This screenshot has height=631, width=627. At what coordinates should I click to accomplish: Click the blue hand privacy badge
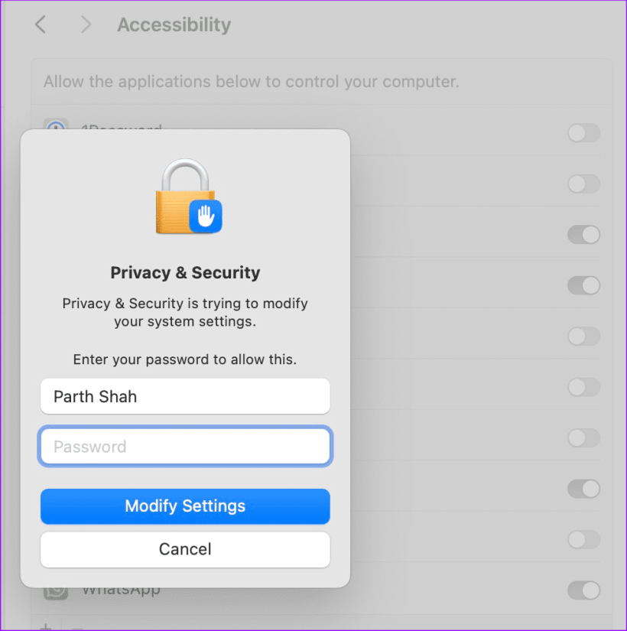205,216
